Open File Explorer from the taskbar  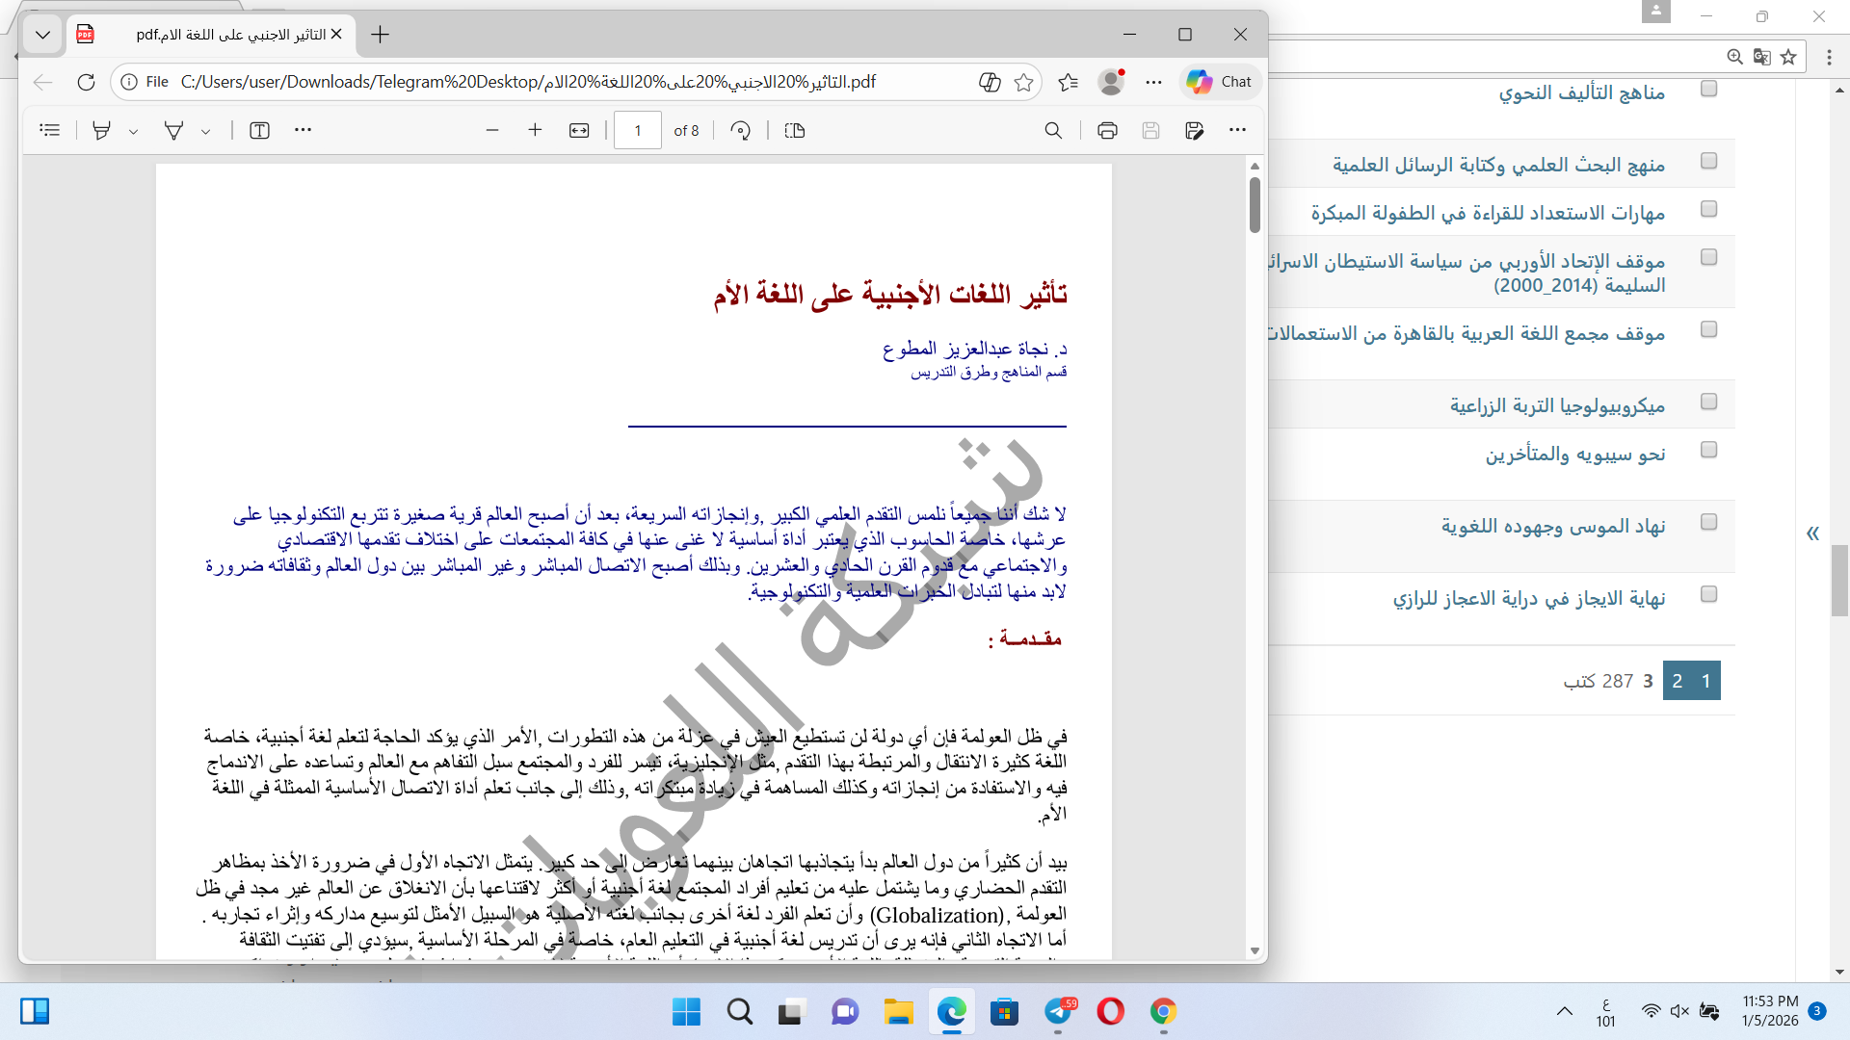tap(898, 1012)
